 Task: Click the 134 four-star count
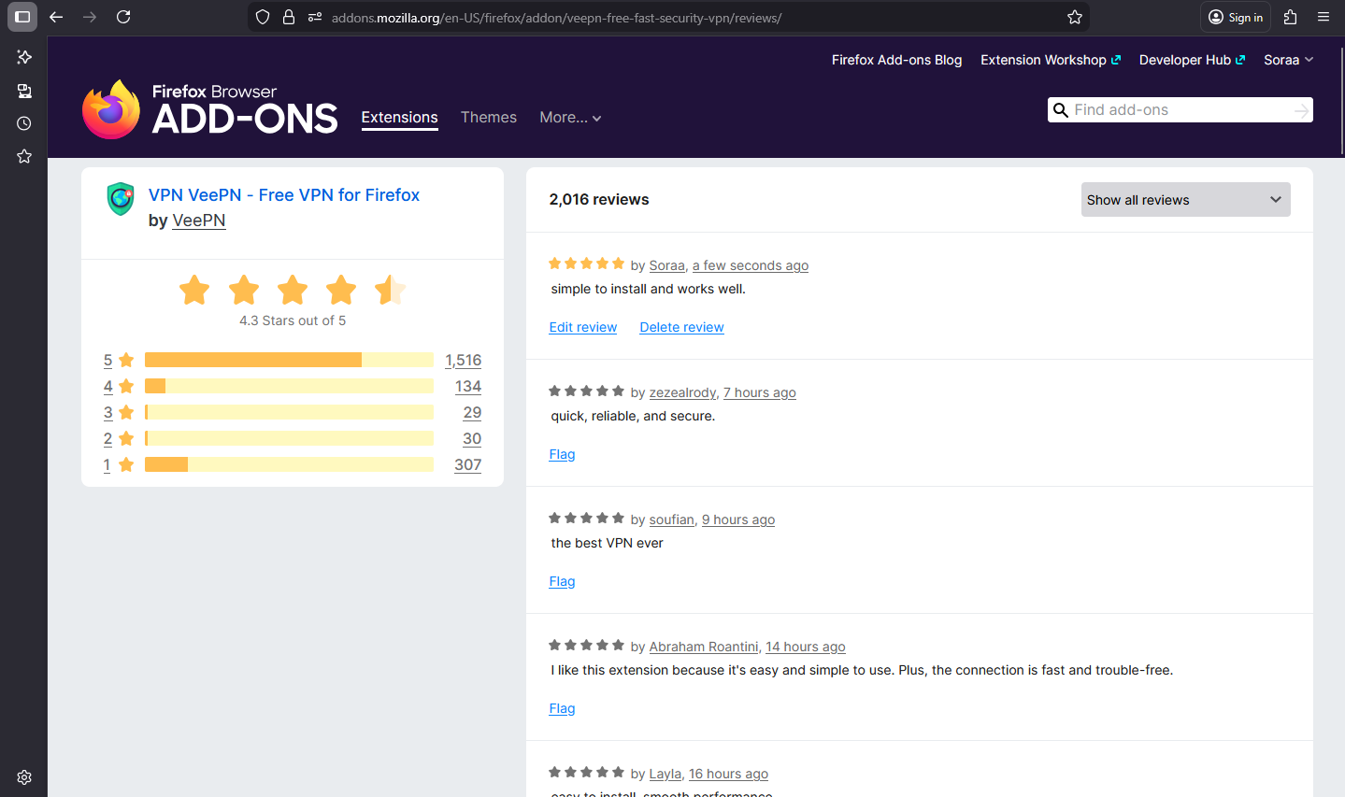(x=468, y=387)
